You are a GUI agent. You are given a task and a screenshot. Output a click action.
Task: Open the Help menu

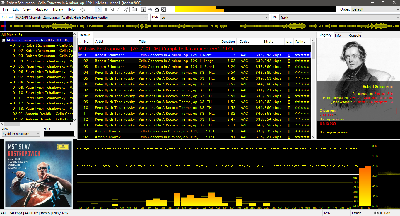click(x=71, y=9)
